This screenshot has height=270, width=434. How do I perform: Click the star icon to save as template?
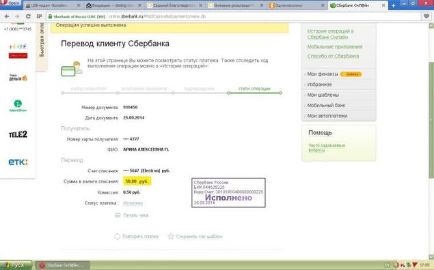(171, 237)
